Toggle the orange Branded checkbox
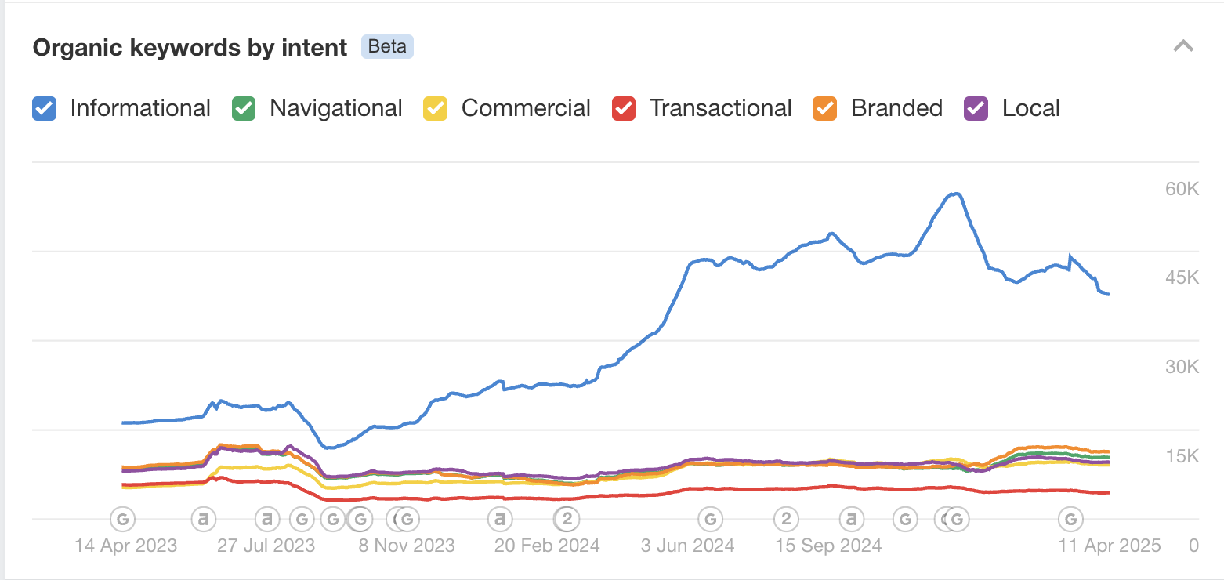 (x=824, y=108)
